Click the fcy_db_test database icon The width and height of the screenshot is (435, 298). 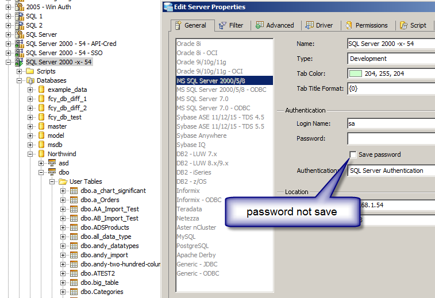pos(41,117)
